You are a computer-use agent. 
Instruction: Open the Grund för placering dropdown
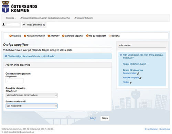[32, 95]
